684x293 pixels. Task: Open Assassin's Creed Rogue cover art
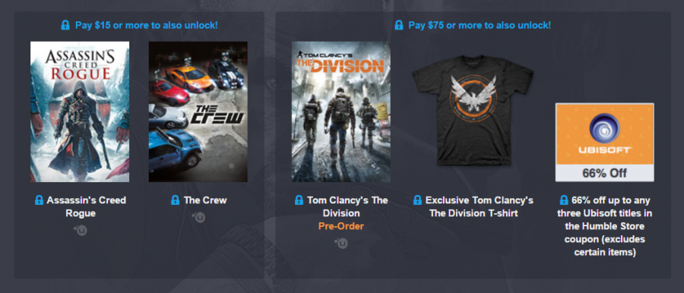pos(80,112)
